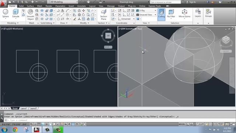Click the Presspull tool icon
236x133 pixels.
click(x=23, y=15)
